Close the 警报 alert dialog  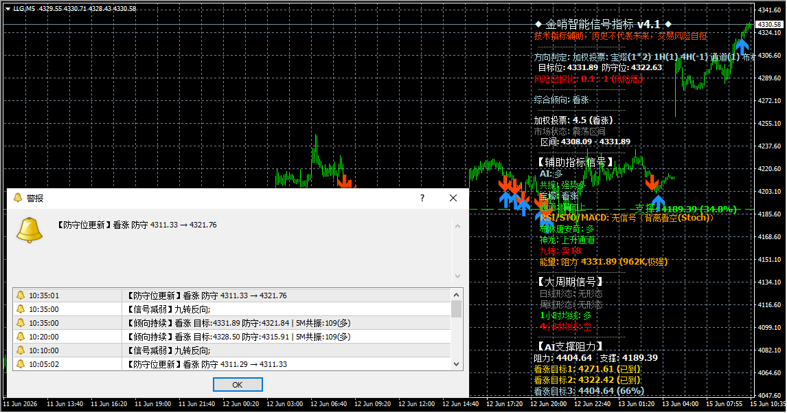point(453,198)
